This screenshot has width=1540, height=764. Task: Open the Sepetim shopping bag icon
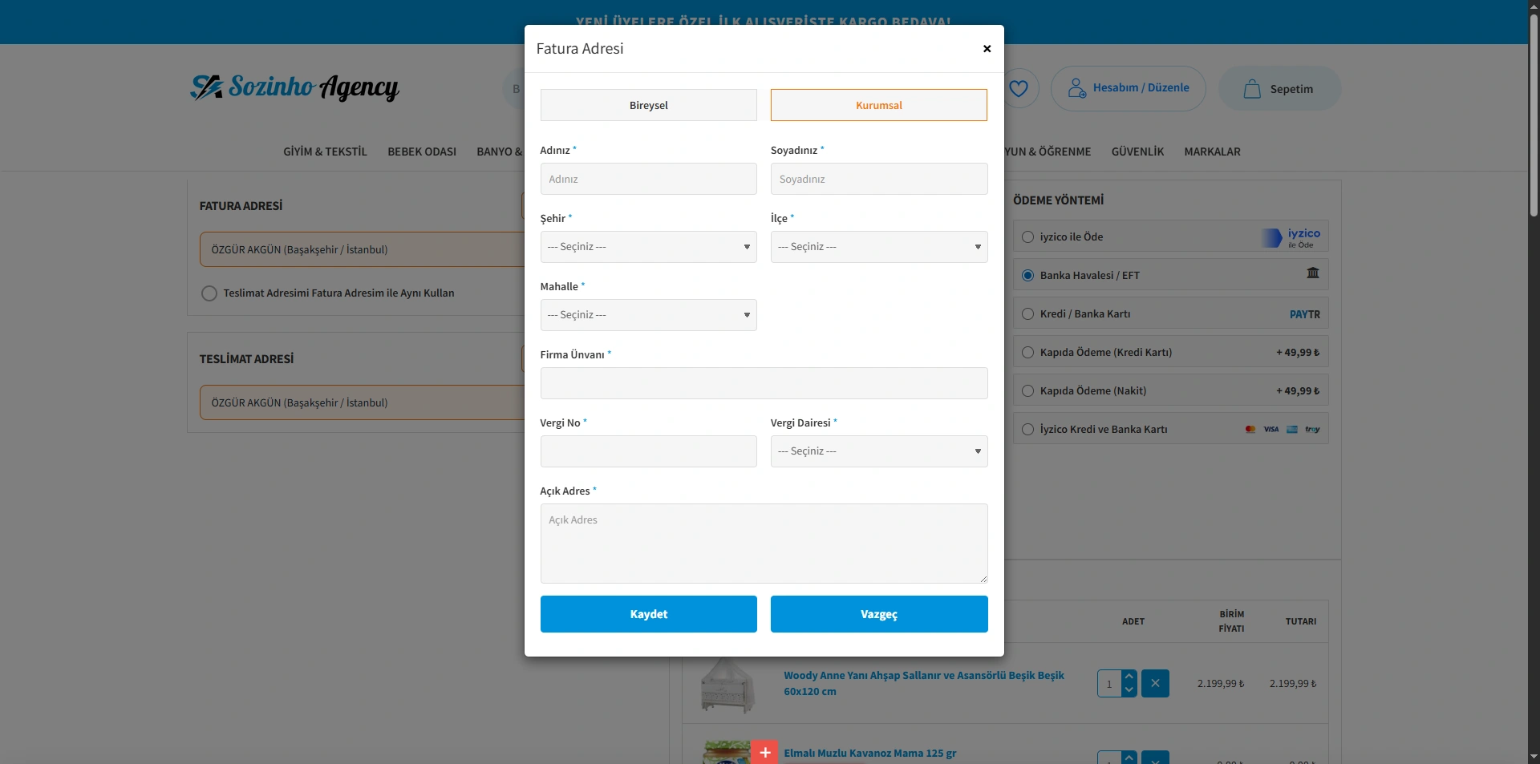1251,89
